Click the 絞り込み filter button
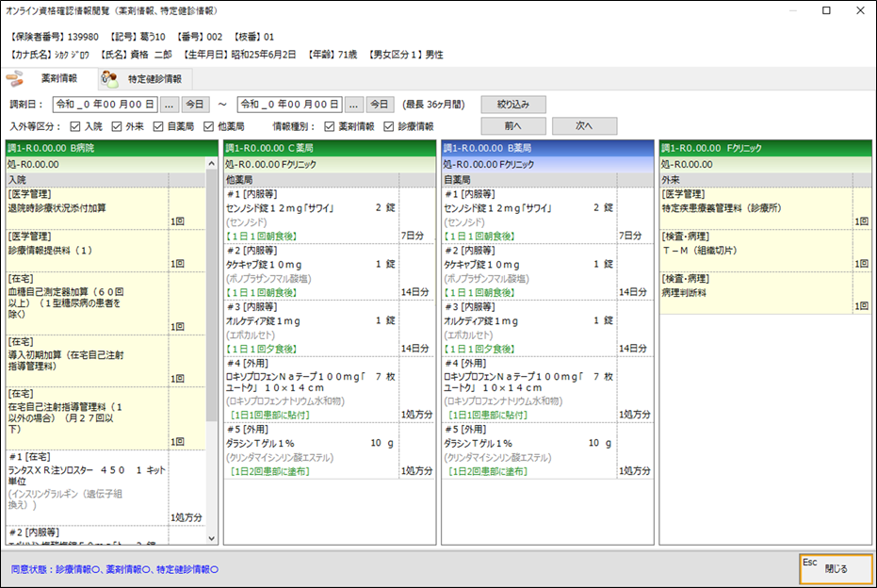Image resolution: width=877 pixels, height=588 pixels. coord(513,104)
